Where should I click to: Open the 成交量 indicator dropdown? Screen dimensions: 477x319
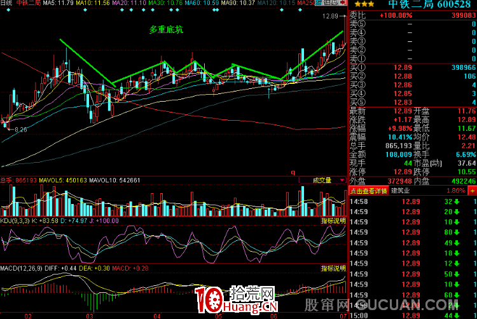point(322,180)
